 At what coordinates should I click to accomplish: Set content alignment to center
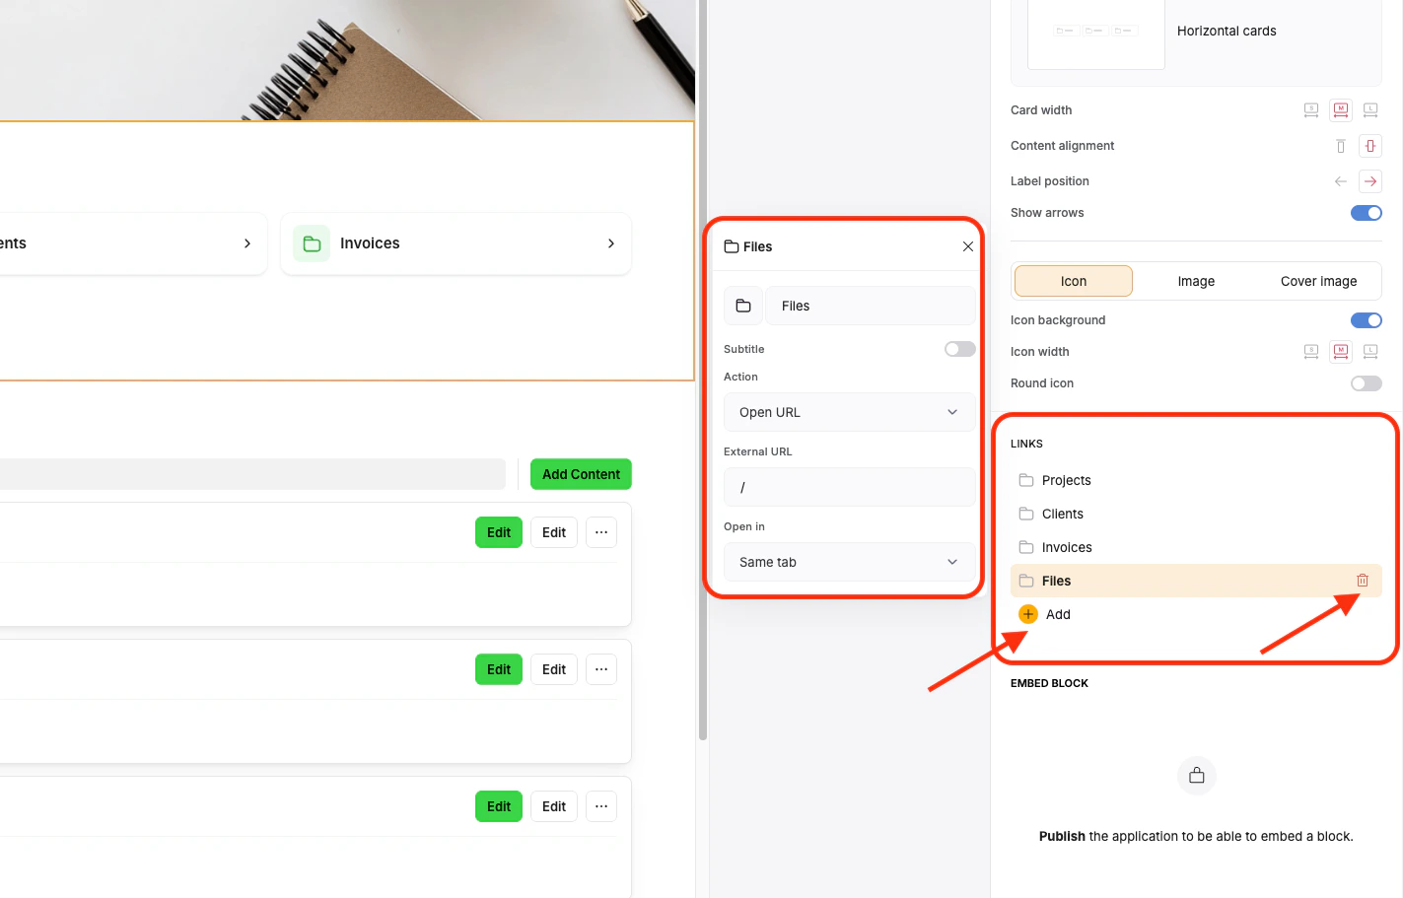click(1370, 146)
